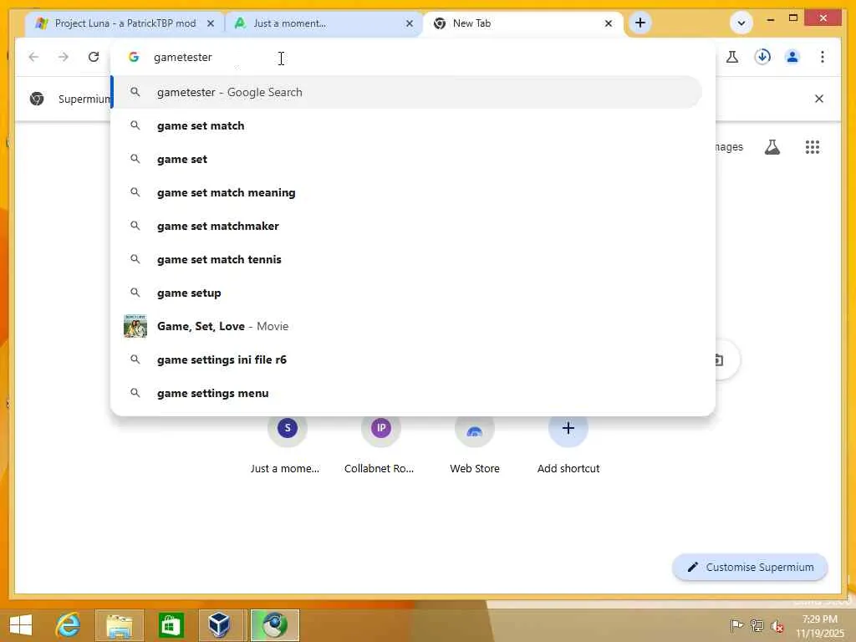Click the muted volume tray icon

777,626
